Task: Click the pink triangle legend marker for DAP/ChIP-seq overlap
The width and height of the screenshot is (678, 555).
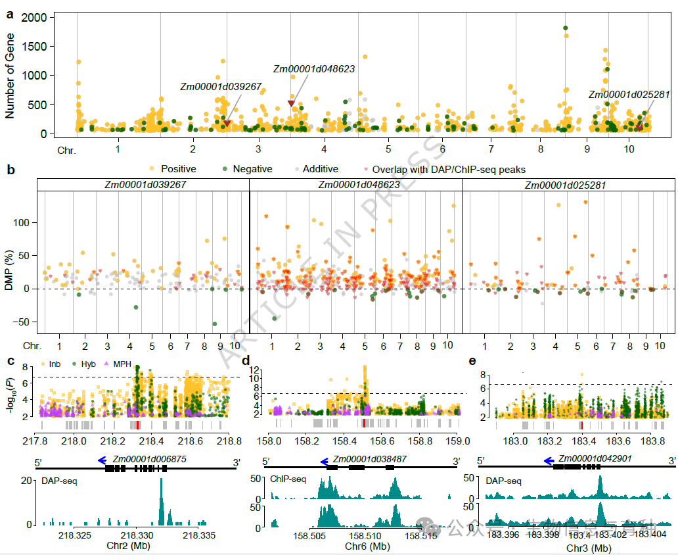Action: pos(366,169)
